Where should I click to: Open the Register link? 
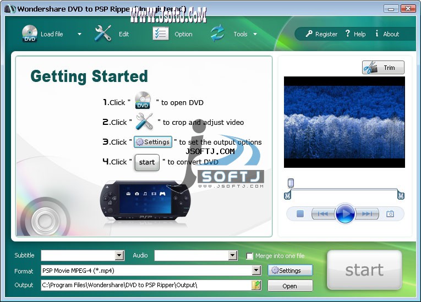pyautogui.click(x=326, y=34)
